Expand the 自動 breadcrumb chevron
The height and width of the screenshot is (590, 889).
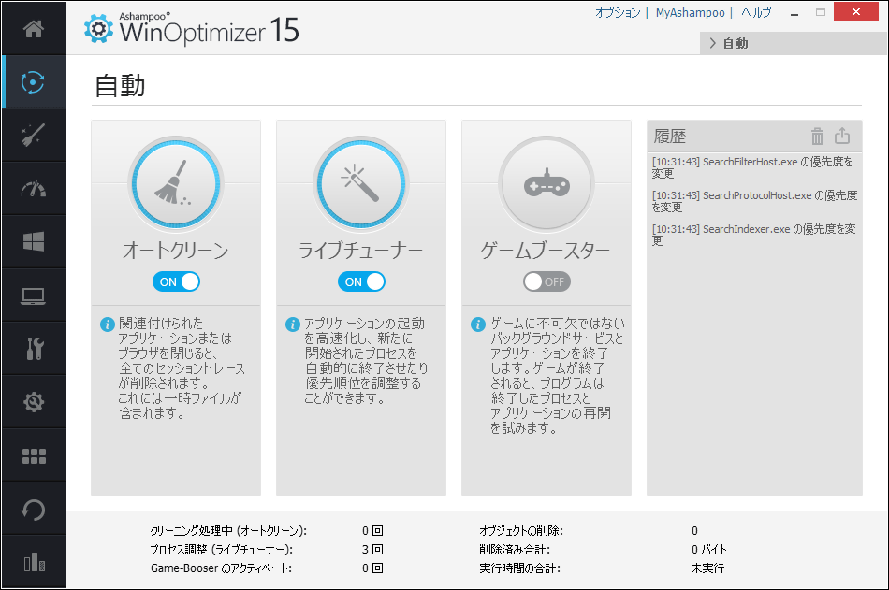click(x=713, y=43)
